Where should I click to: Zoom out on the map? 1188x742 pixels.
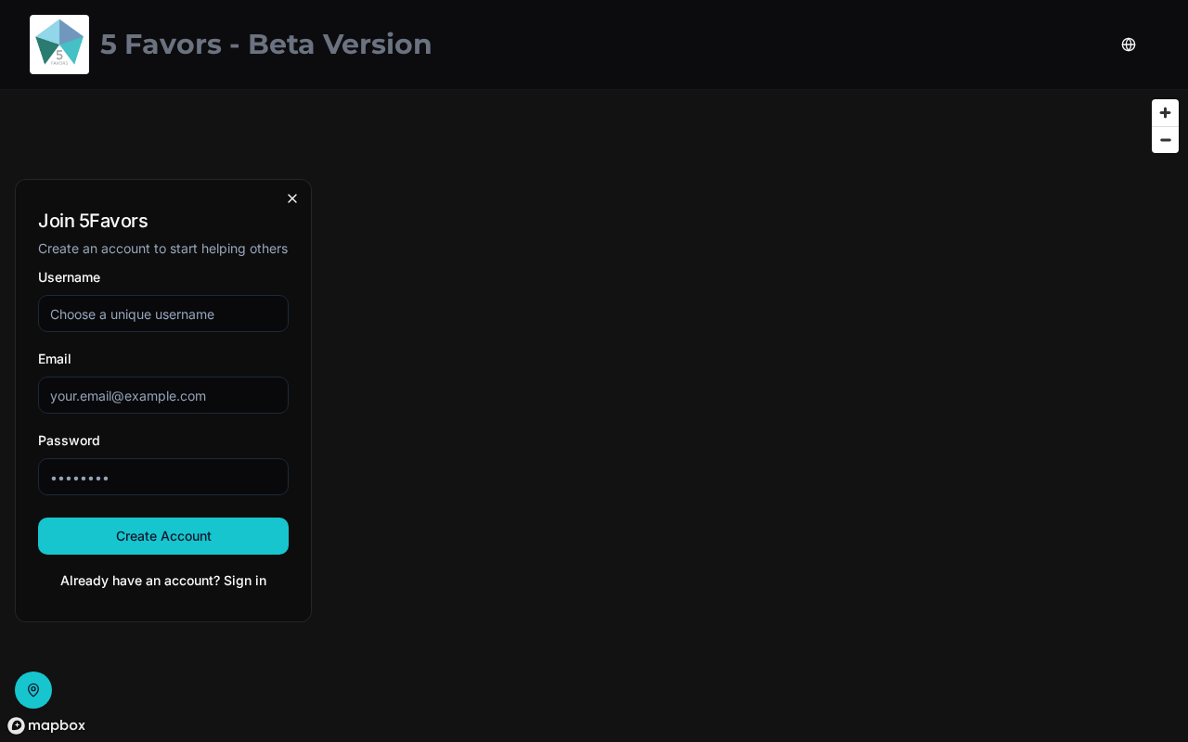click(1165, 140)
